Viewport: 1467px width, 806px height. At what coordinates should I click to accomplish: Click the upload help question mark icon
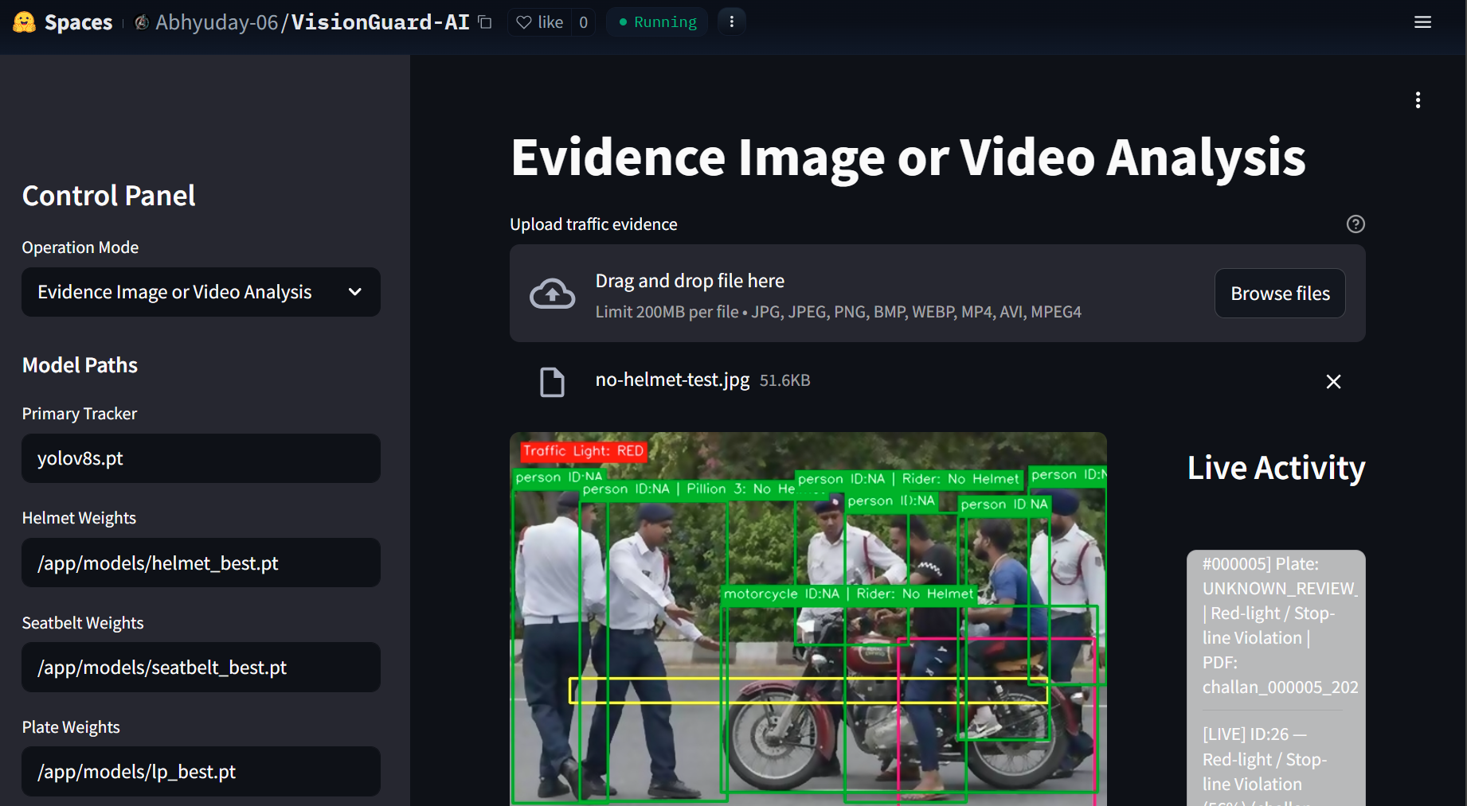1356,224
